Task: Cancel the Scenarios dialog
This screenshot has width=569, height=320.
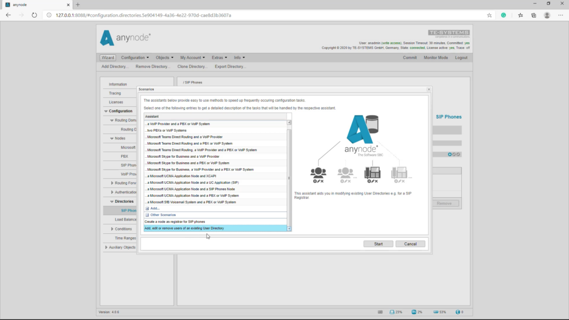Action: (410, 244)
